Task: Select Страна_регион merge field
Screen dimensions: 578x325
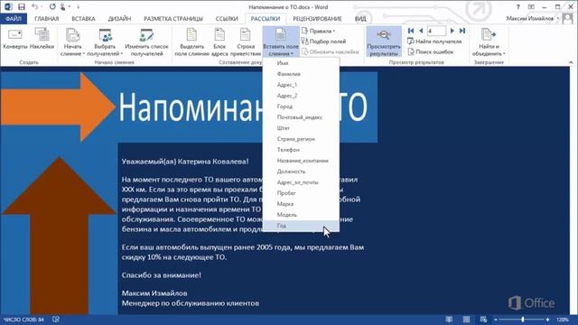Action: pyautogui.click(x=301, y=139)
